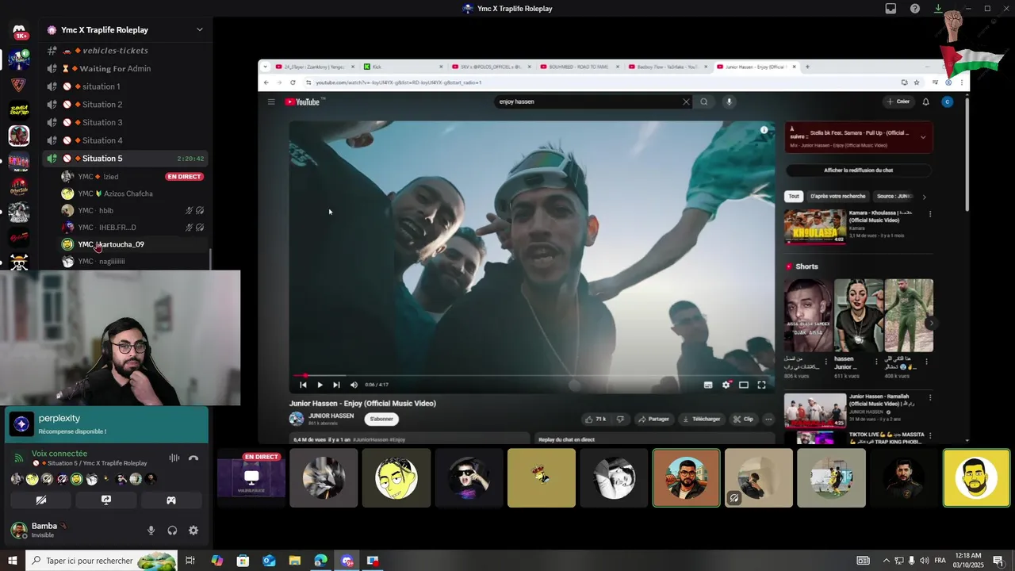
Task: Dislike the video with thumbs-down button
Action: click(620, 419)
